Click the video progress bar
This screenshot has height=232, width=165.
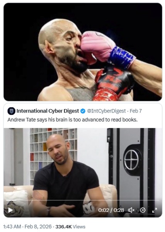click(83, 200)
